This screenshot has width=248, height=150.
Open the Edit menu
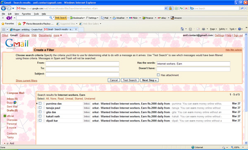click(10, 14)
